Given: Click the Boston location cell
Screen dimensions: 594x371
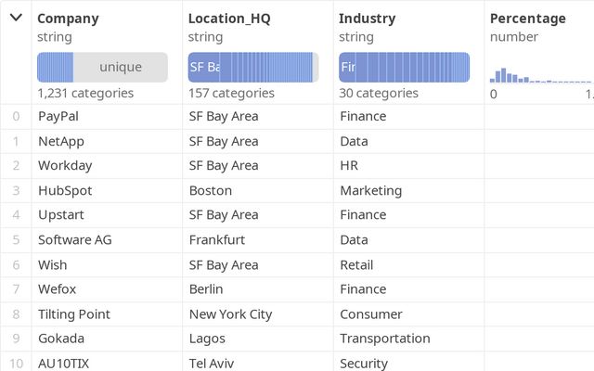Looking at the screenshot, I should pos(210,190).
